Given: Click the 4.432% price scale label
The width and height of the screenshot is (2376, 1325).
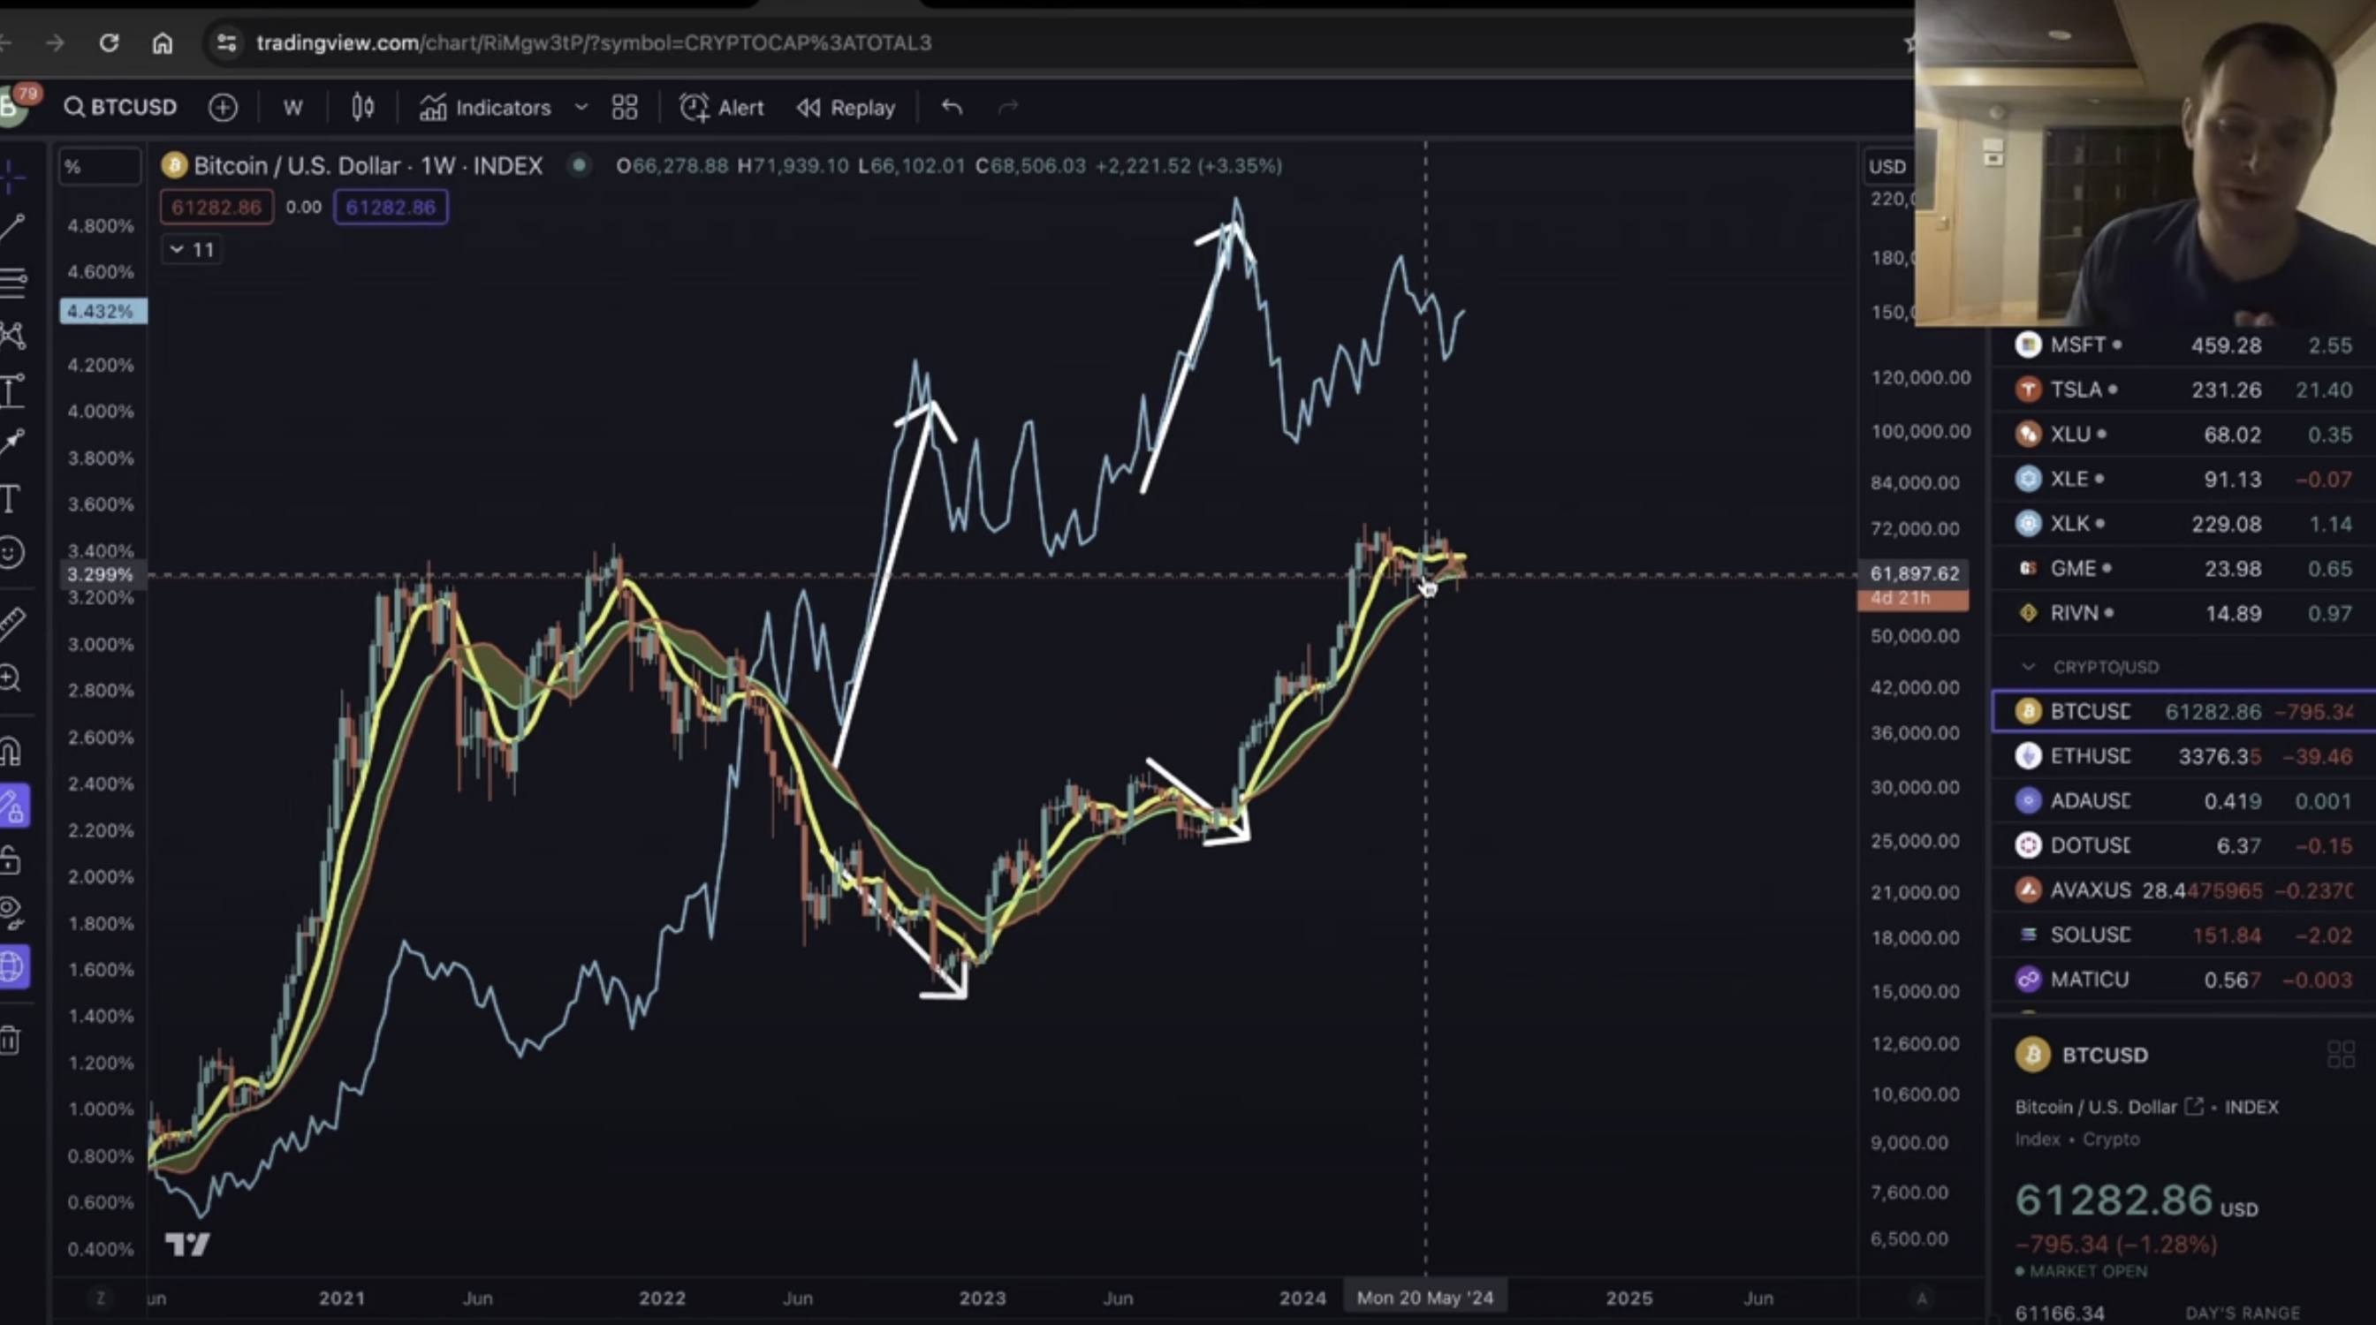Looking at the screenshot, I should click(102, 312).
